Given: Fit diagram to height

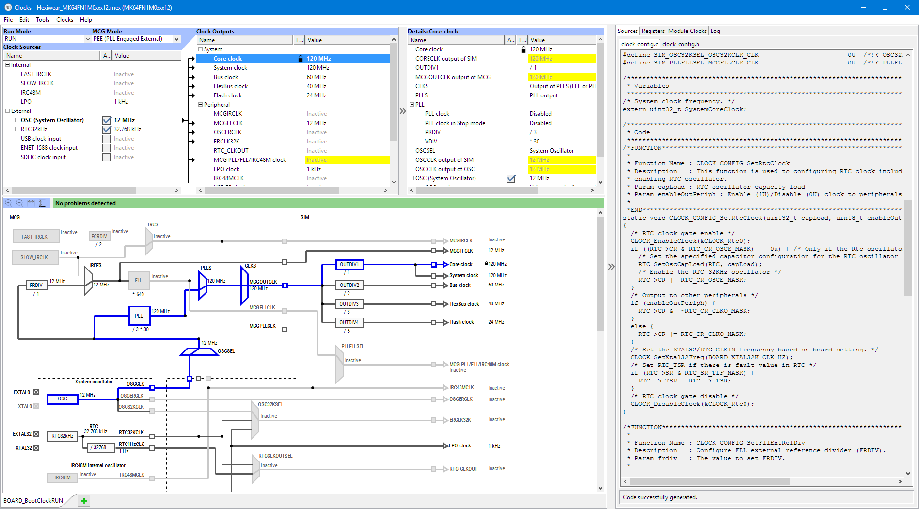Looking at the screenshot, I should coord(42,203).
